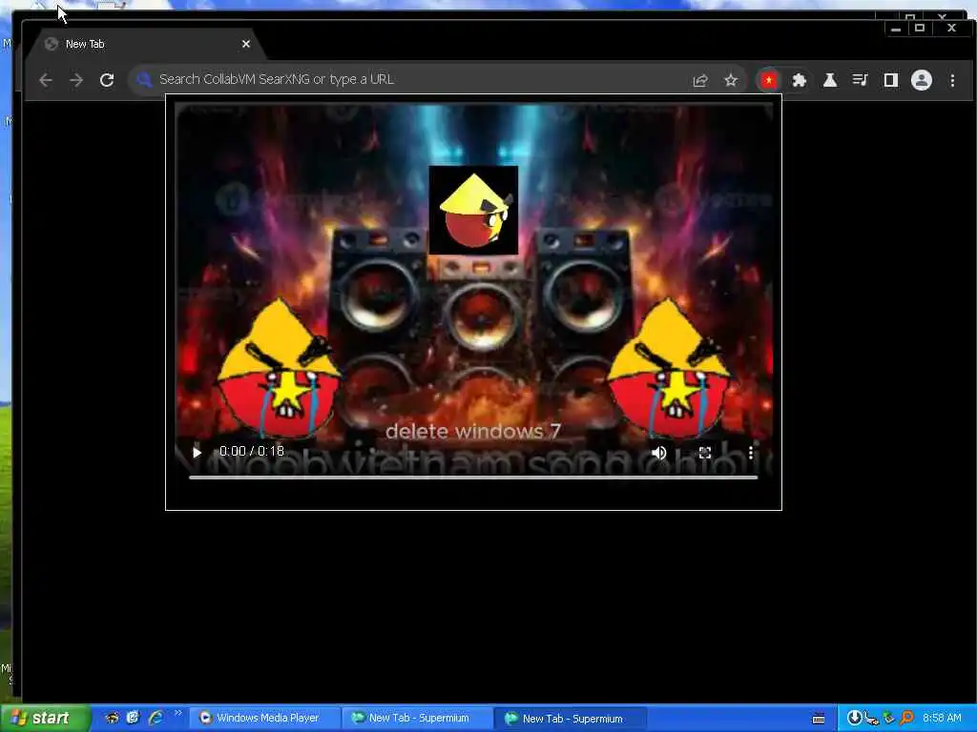Mute the video with the speaker icon

658,453
